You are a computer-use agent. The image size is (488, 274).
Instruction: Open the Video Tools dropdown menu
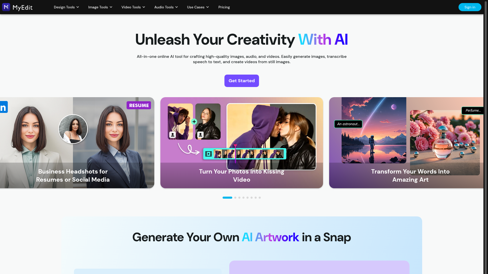[133, 7]
